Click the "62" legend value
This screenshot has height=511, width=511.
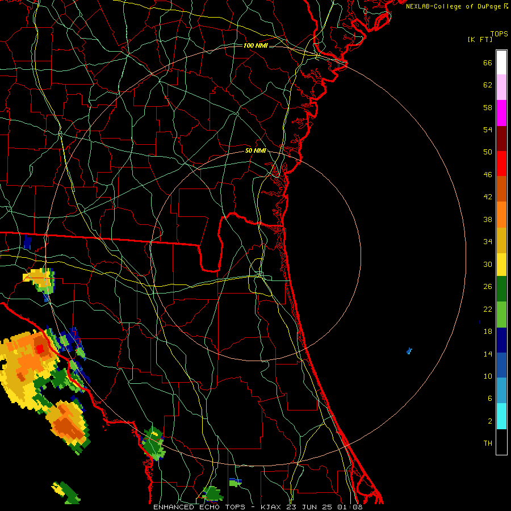pyautogui.click(x=488, y=85)
